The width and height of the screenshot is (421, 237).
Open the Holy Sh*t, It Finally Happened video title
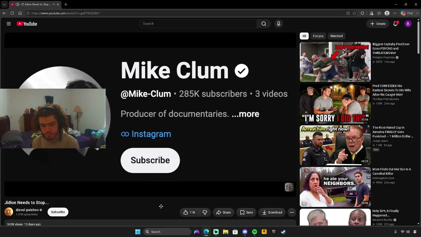(x=385, y=213)
